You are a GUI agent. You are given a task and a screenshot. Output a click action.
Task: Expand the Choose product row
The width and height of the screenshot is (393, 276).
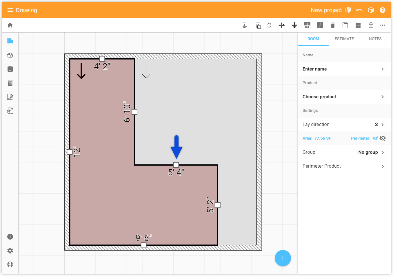pyautogui.click(x=344, y=97)
